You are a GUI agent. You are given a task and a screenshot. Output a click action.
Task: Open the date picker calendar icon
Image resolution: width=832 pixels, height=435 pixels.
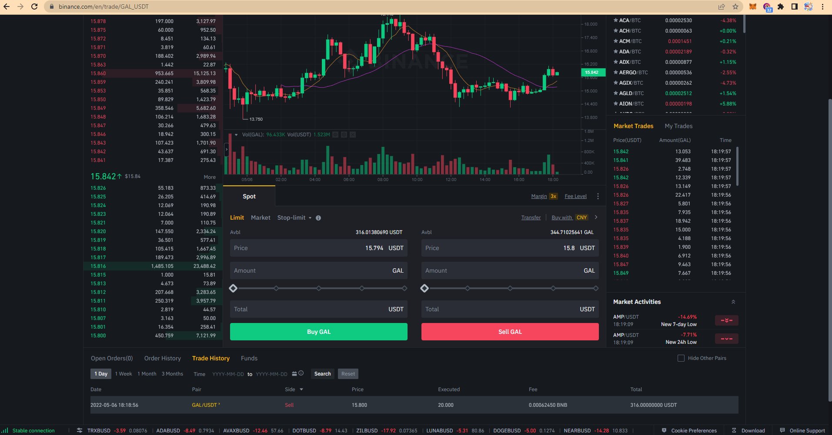point(294,373)
